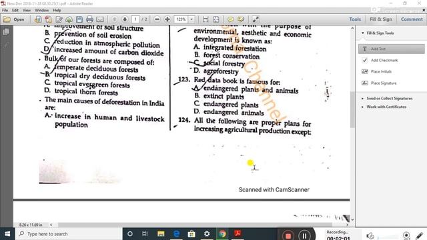The width and height of the screenshot is (427, 240).
Task: Switch to read mode icon
Action: pyautogui.click(x=256, y=19)
